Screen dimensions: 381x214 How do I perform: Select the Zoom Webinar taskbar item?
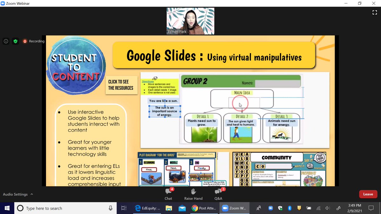point(234,208)
